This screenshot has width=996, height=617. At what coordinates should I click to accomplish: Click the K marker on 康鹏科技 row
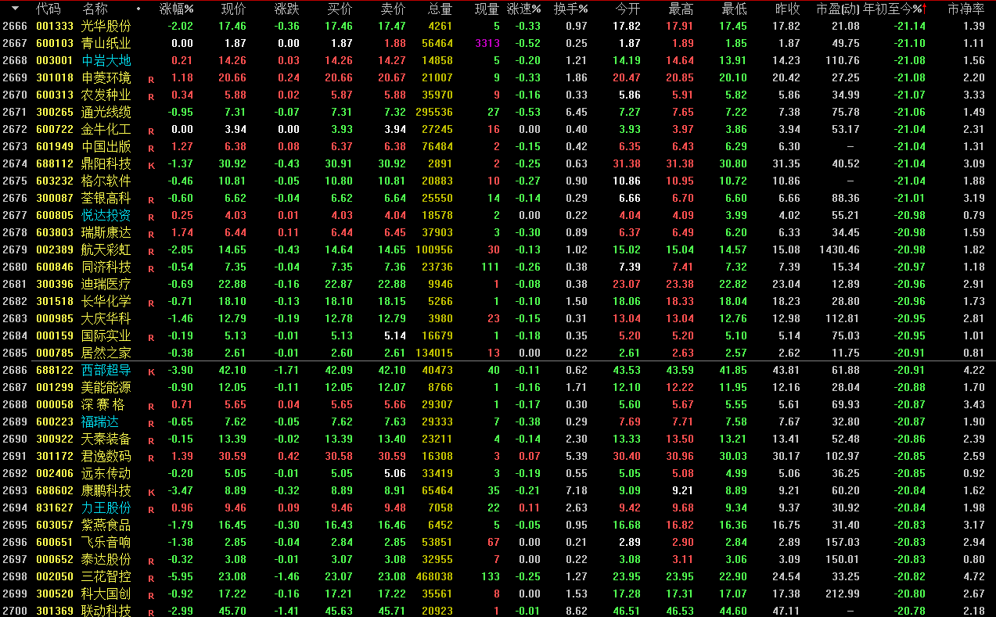click(151, 492)
